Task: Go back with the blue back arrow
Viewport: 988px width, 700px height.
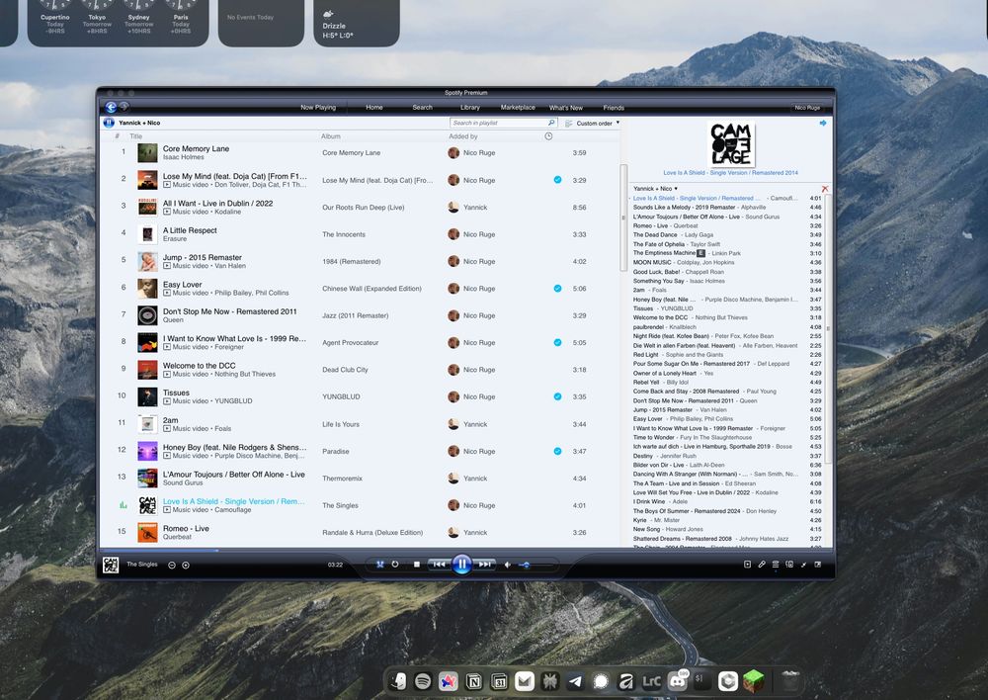Action: click(111, 107)
